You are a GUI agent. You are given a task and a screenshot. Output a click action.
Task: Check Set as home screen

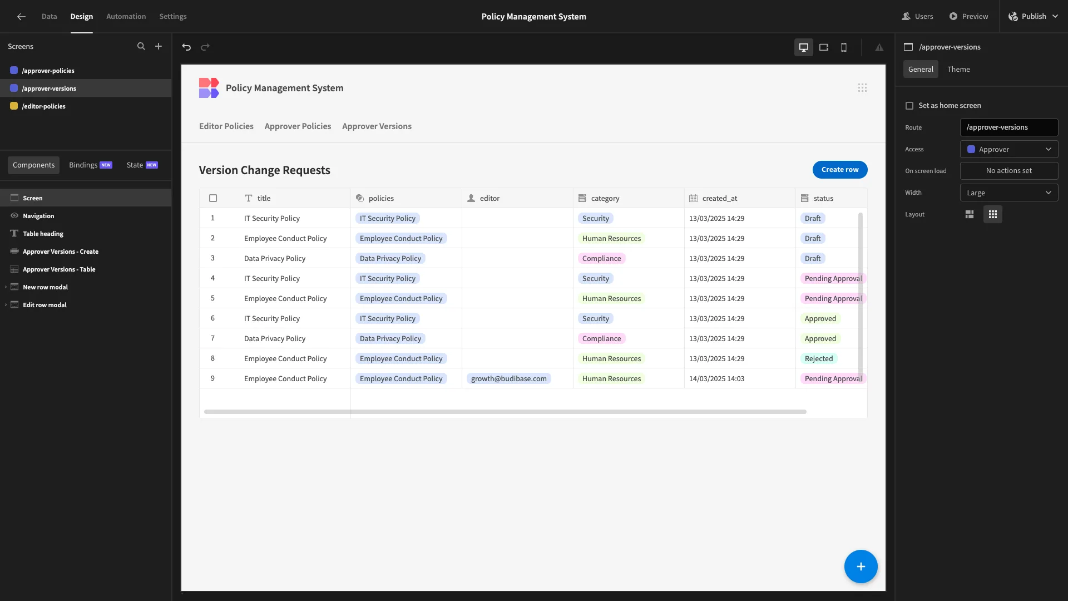coord(909,106)
